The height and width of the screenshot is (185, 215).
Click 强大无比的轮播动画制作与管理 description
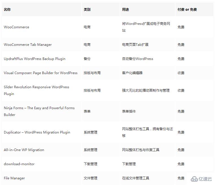[146, 91]
